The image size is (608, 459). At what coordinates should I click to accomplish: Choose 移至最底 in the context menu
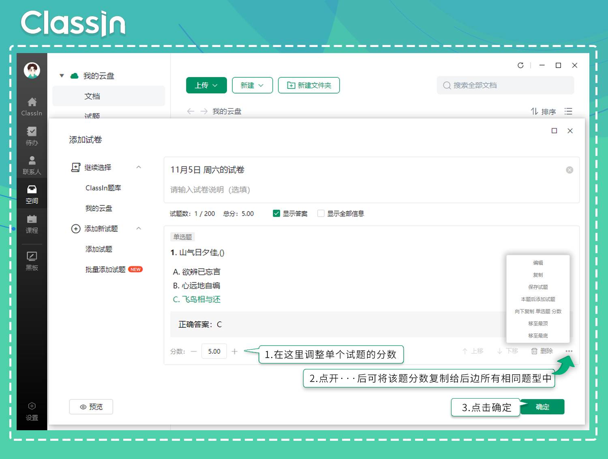(x=538, y=336)
